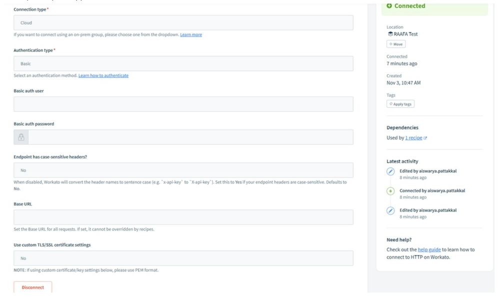Viewport: 499px width, 297px height.
Task: Click the last pencil edit activity icon
Action: tap(390, 210)
